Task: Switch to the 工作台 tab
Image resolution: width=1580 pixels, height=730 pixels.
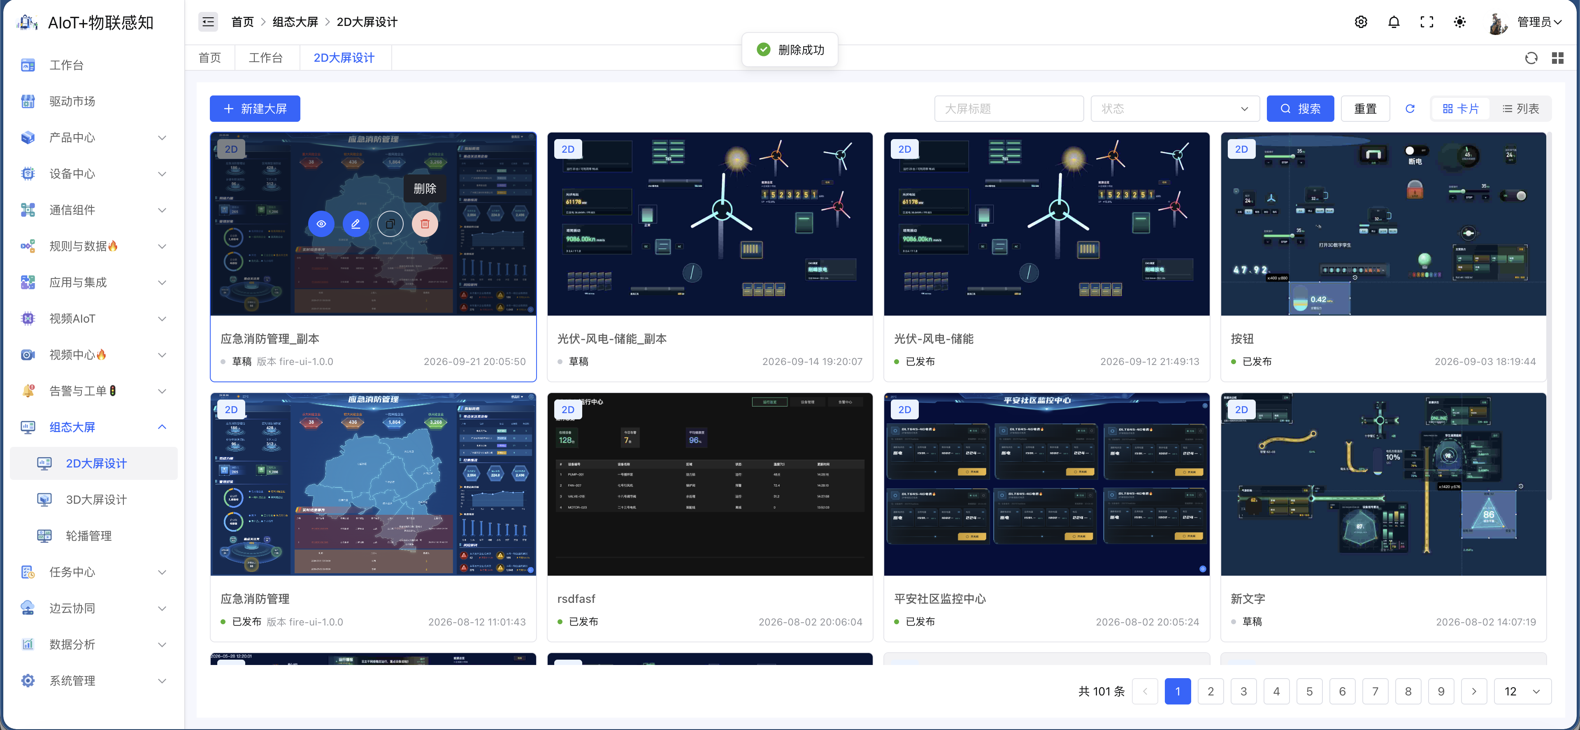Action: (x=265, y=58)
